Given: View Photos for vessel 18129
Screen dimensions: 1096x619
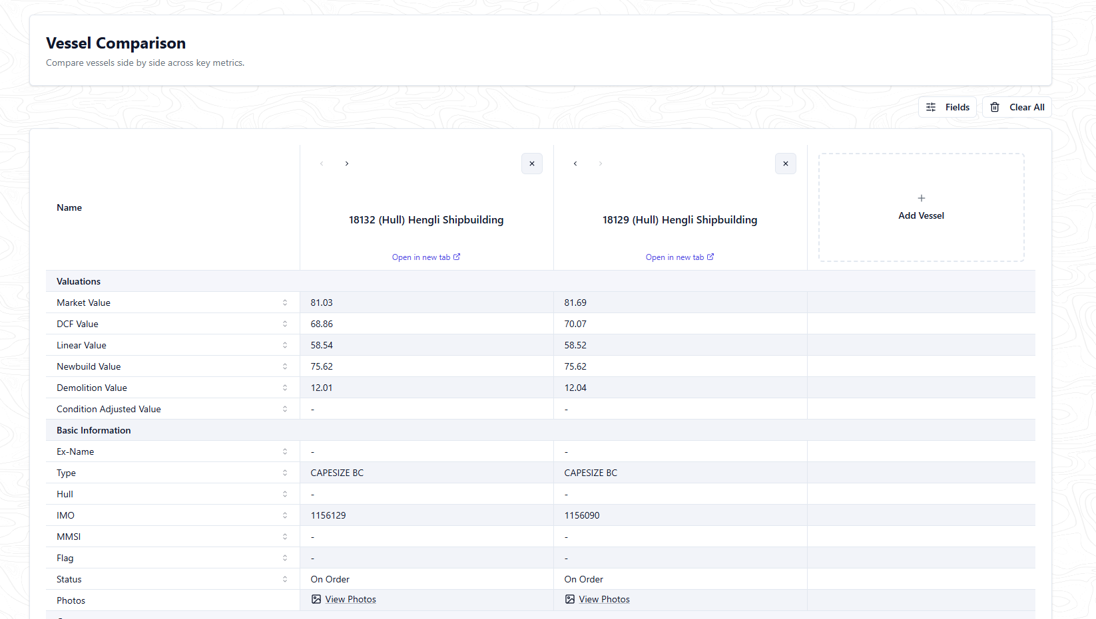Looking at the screenshot, I should click(597, 599).
